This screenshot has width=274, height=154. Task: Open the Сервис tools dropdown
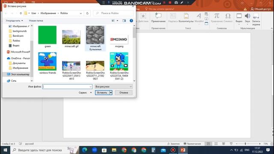click(x=85, y=93)
